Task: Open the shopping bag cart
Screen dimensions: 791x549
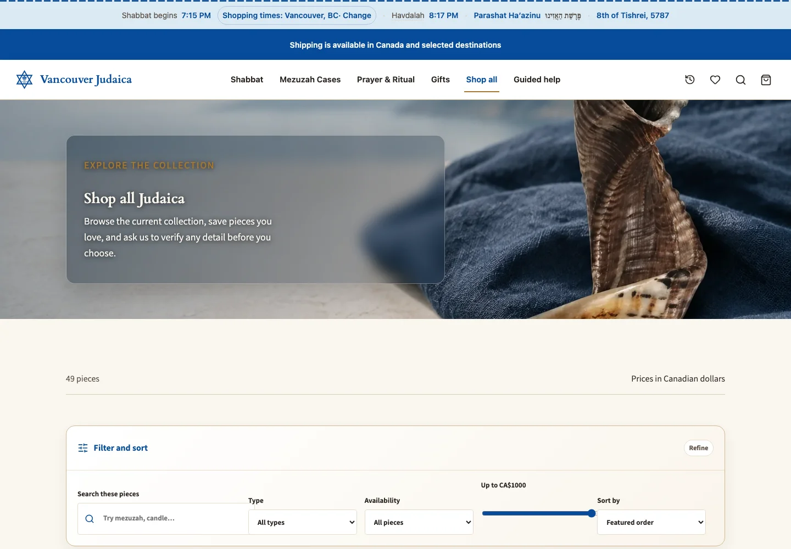Action: coord(766,80)
